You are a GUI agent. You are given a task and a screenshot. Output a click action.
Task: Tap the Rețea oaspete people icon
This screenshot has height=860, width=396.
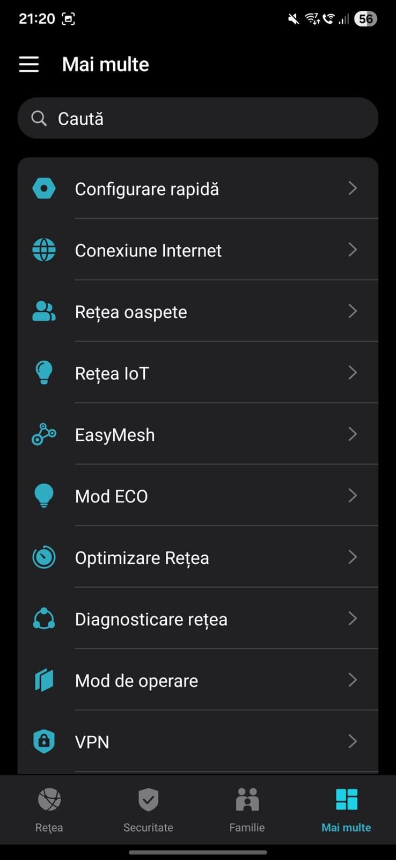(x=44, y=311)
